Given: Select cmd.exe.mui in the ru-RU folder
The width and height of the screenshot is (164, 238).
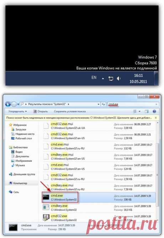Looking at the screenshot, I should (x=98, y=146).
